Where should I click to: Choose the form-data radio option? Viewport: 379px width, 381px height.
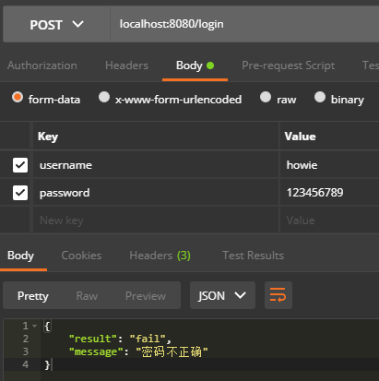pyautogui.click(x=18, y=97)
